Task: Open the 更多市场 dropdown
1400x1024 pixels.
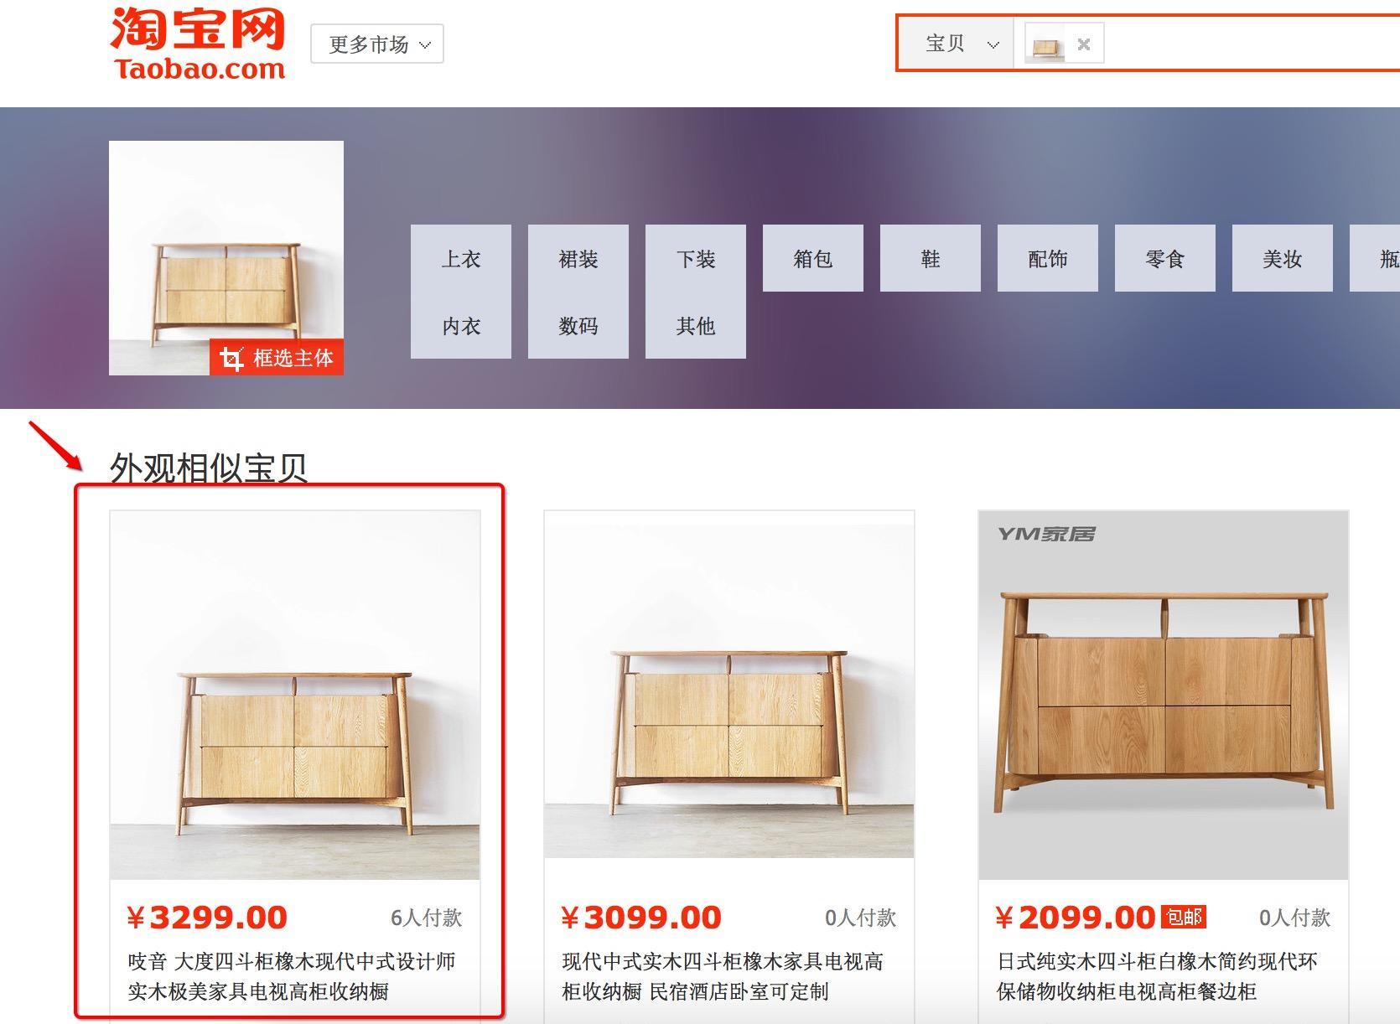Action: [x=376, y=44]
